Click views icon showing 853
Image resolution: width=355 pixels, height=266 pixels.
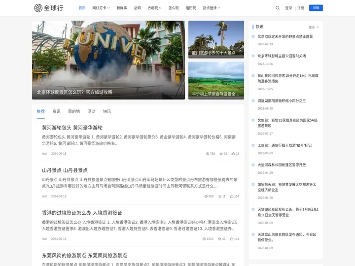(x=206, y=197)
